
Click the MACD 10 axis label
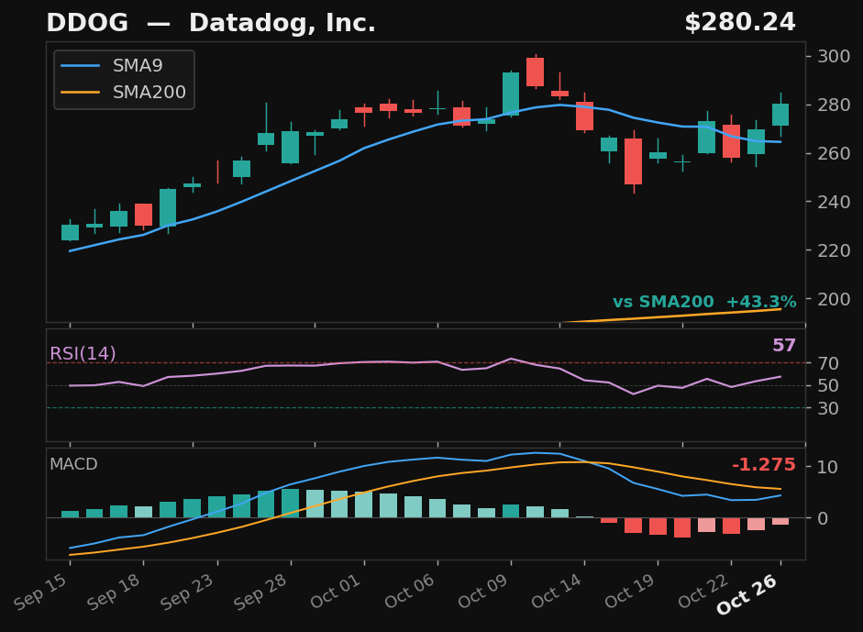(828, 467)
